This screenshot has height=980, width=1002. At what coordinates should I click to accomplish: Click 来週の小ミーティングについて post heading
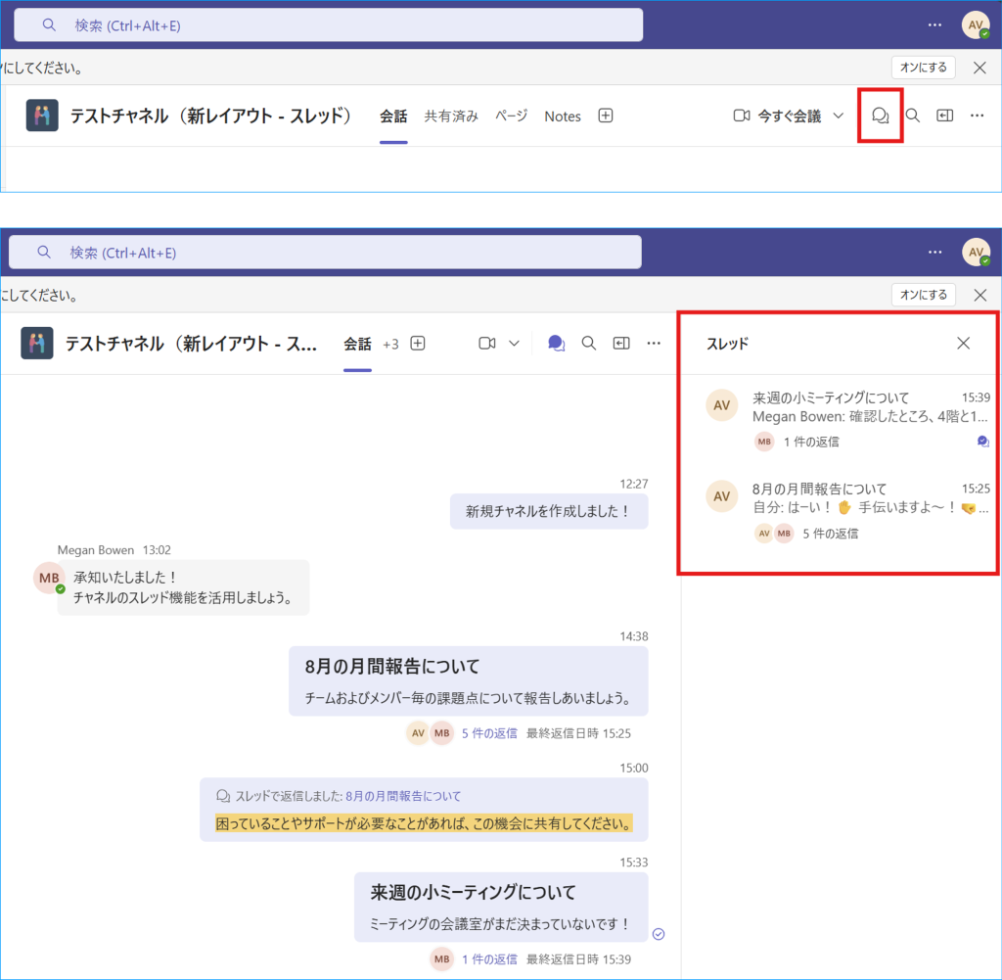(x=473, y=893)
